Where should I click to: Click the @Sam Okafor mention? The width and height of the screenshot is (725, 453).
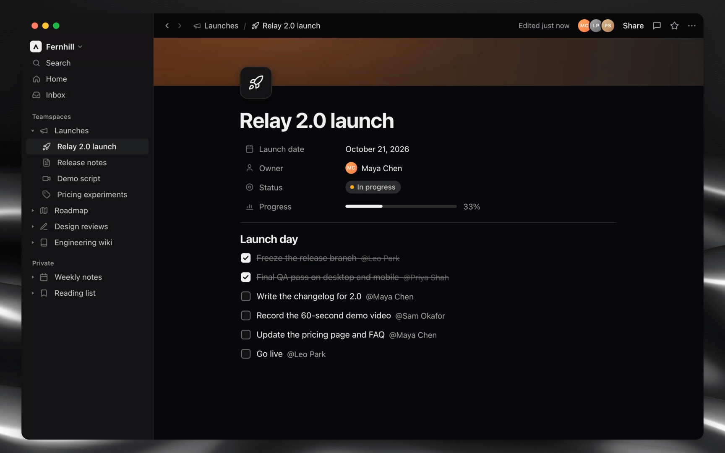coord(420,316)
